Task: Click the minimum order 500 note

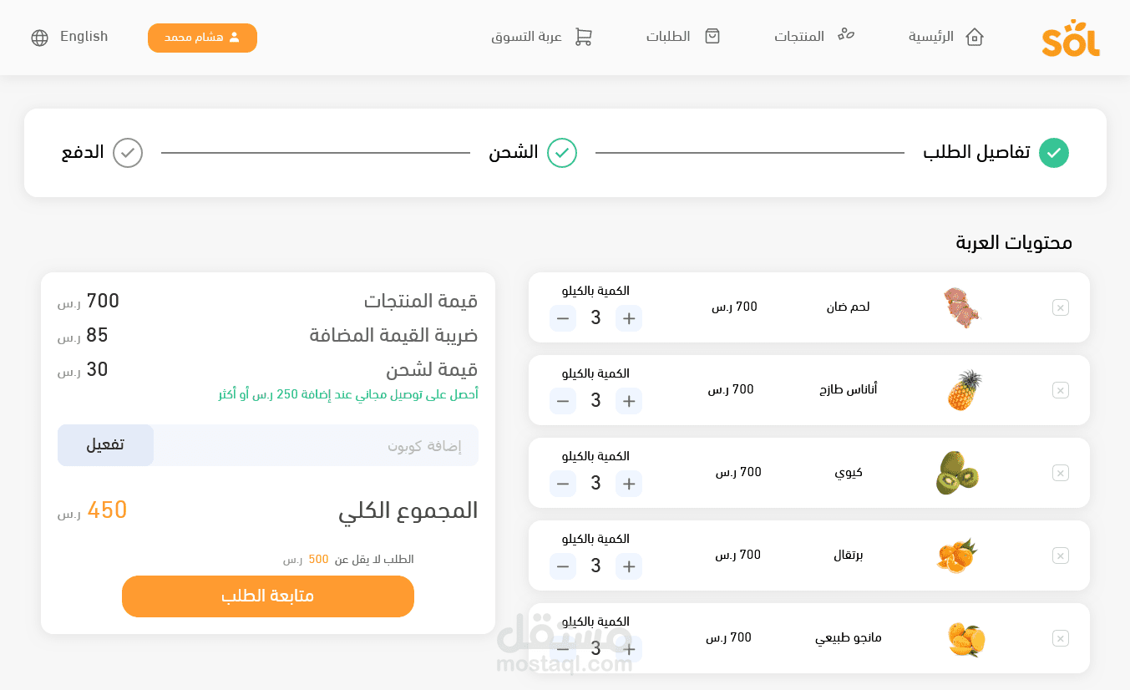Action: (348, 560)
